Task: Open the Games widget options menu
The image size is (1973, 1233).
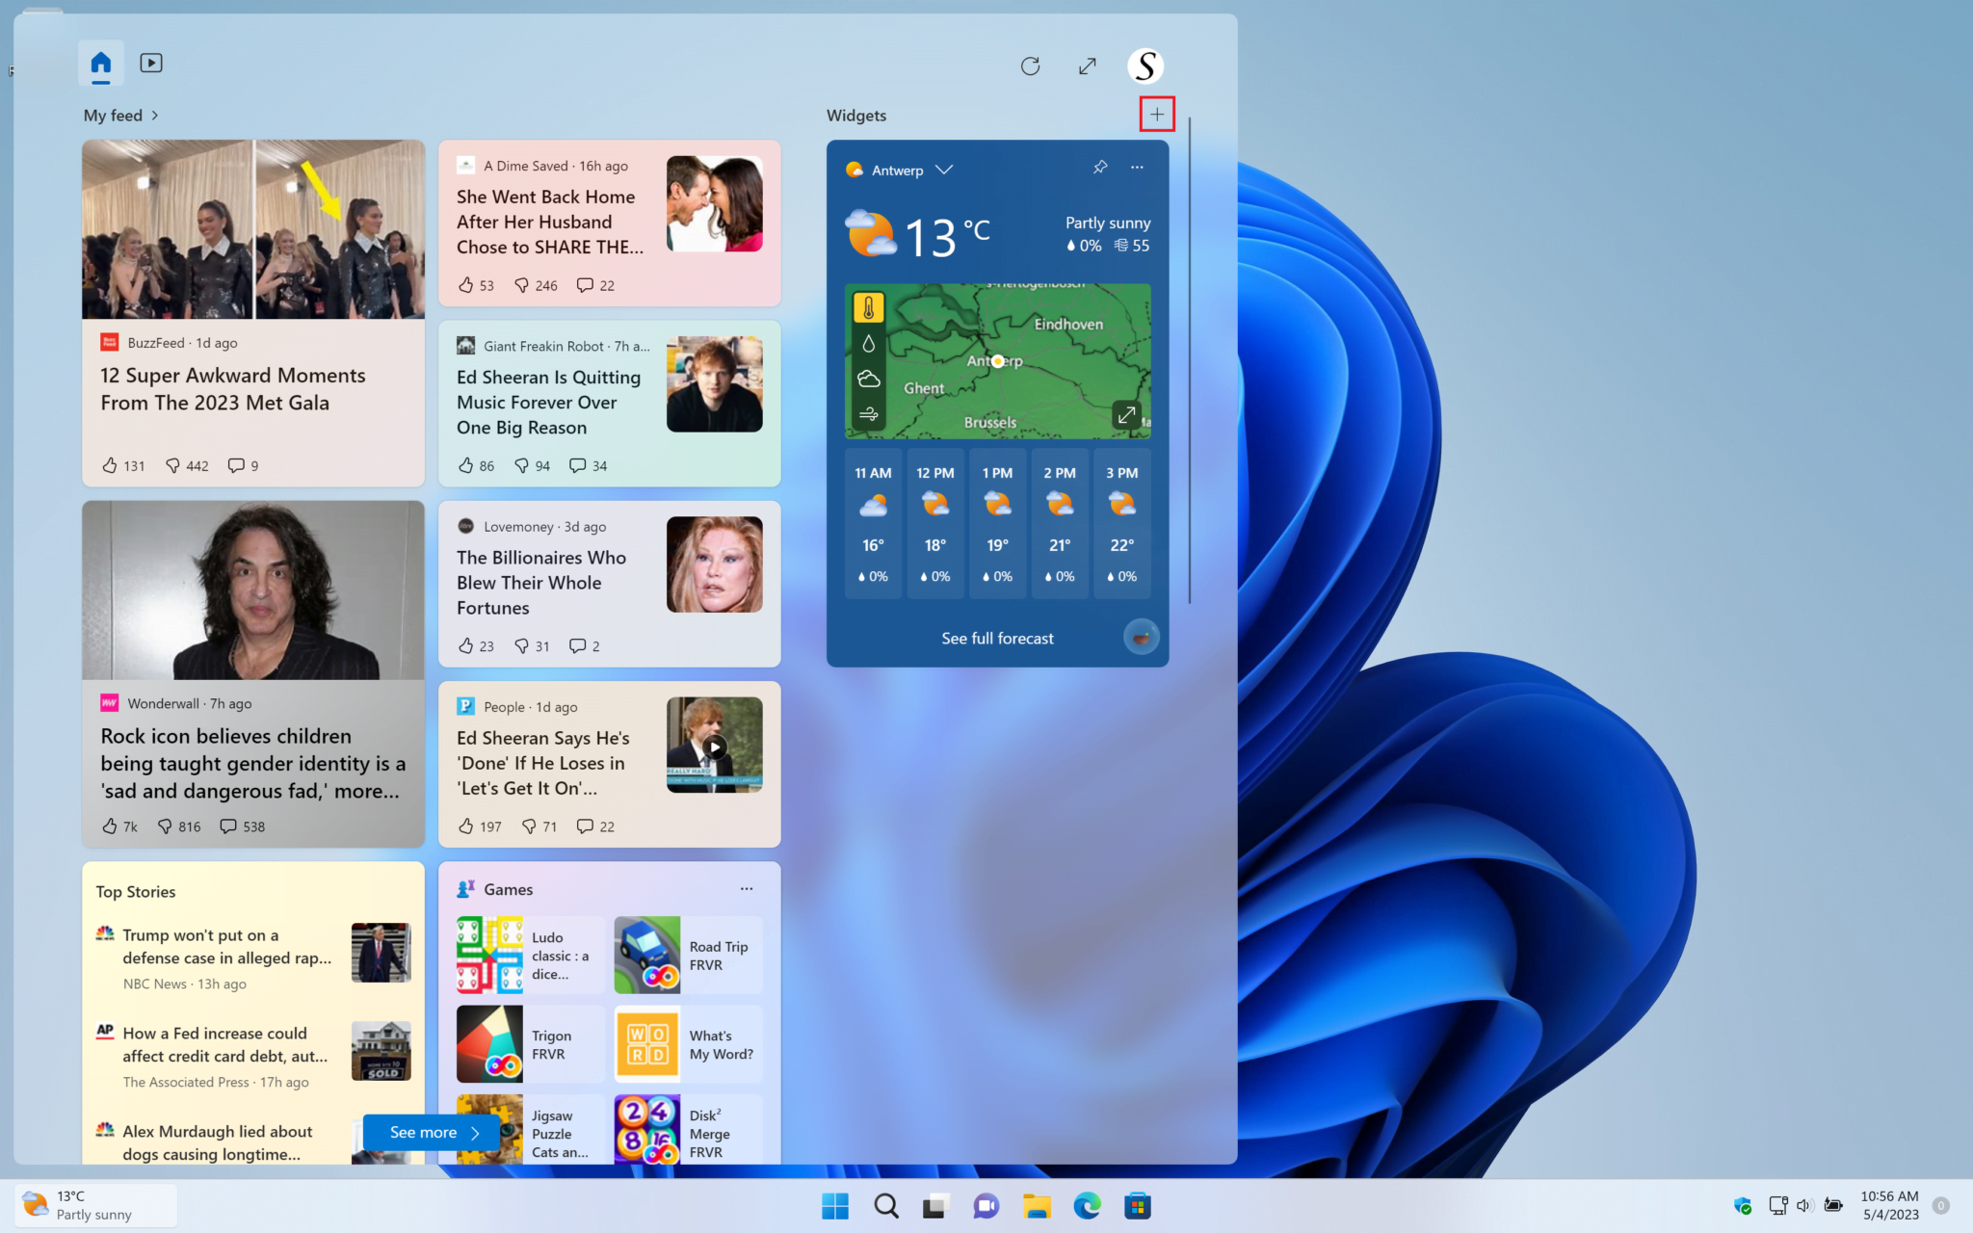Action: click(746, 888)
